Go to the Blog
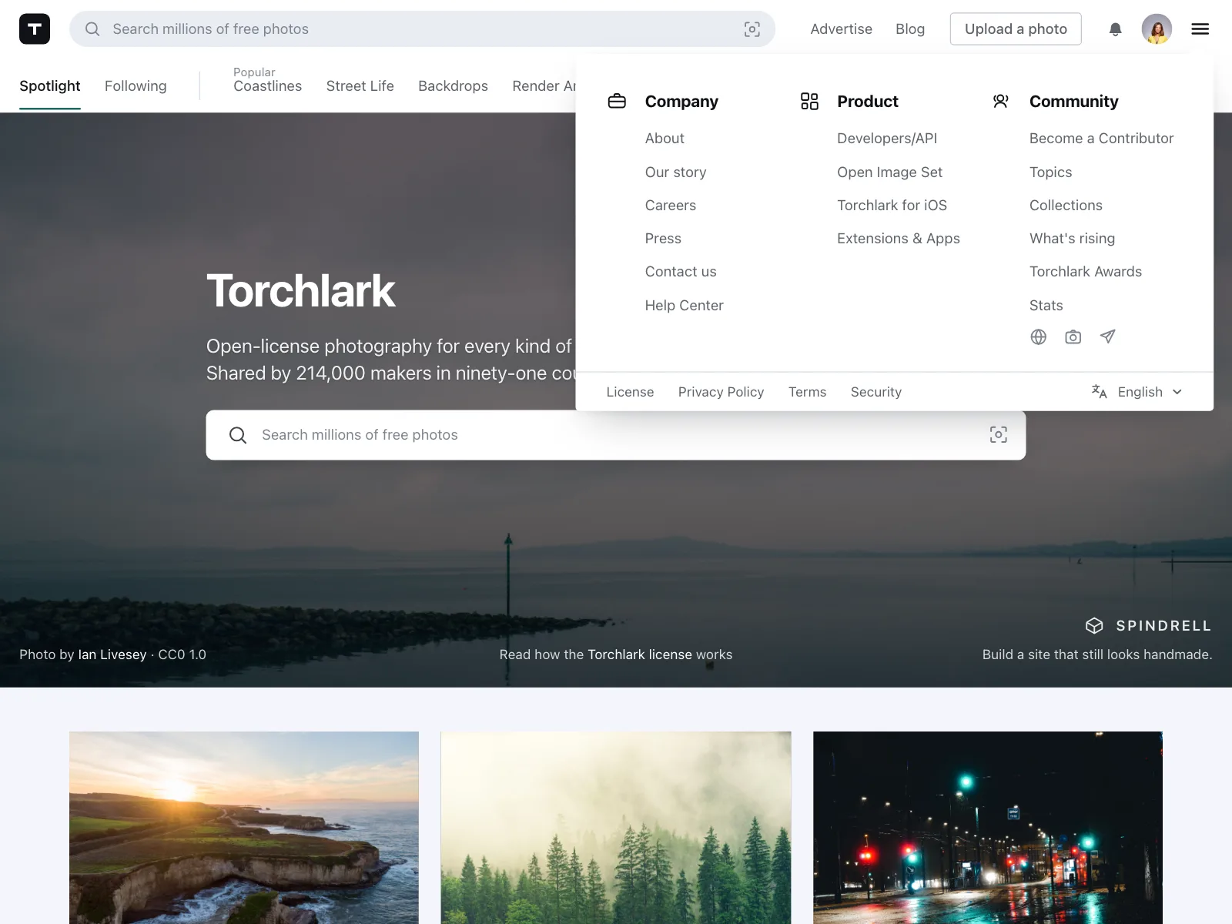The height and width of the screenshot is (924, 1232). point(910,29)
